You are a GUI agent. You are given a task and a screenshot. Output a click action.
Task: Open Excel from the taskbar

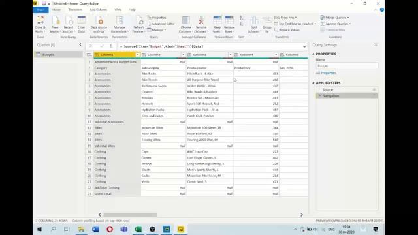[x=138, y=229]
